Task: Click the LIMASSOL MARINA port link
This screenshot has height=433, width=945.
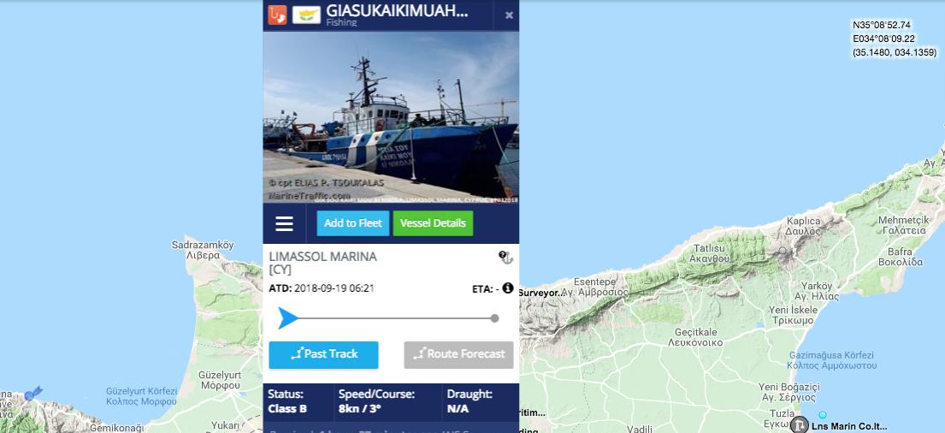Action: 323,257
